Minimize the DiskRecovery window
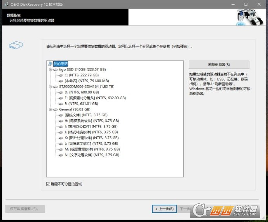The height and width of the screenshot is (222, 268). pyautogui.click(x=233, y=4)
